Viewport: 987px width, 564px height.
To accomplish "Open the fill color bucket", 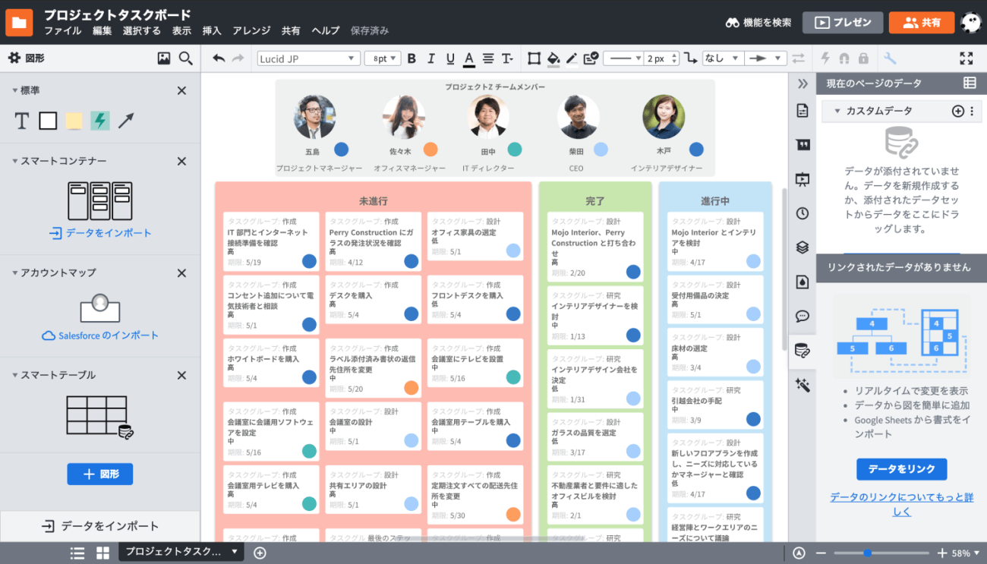I will click(x=553, y=58).
